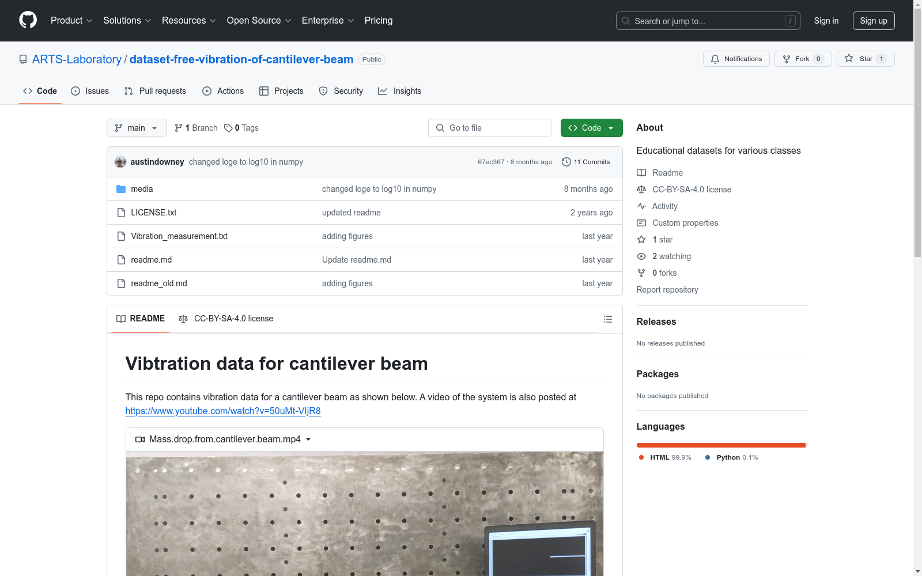The width and height of the screenshot is (922, 576).
Task: Open the main branch selector
Action: (x=137, y=128)
